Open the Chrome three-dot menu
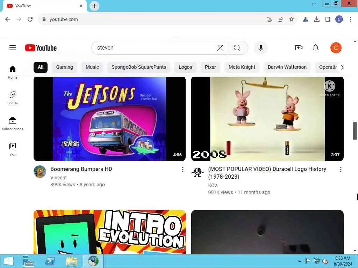The height and width of the screenshot is (268, 358). 350,20
